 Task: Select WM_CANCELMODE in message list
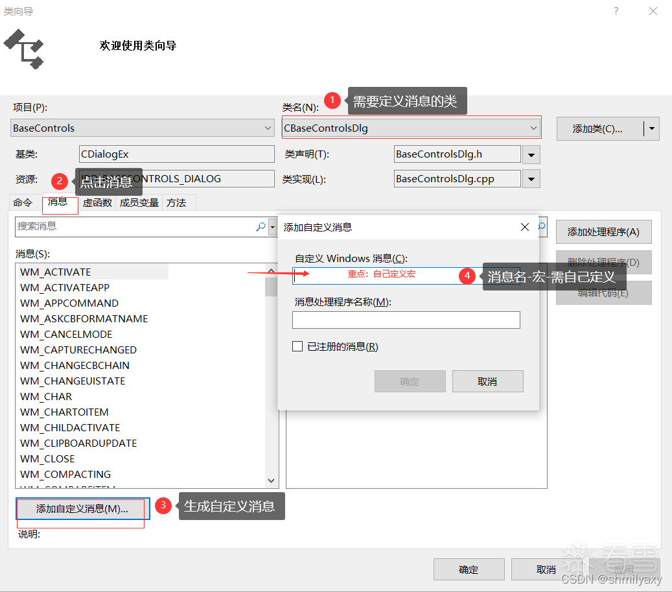click(67, 335)
